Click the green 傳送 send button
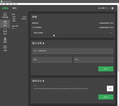This screenshot has width=119, height=106. pos(106,69)
